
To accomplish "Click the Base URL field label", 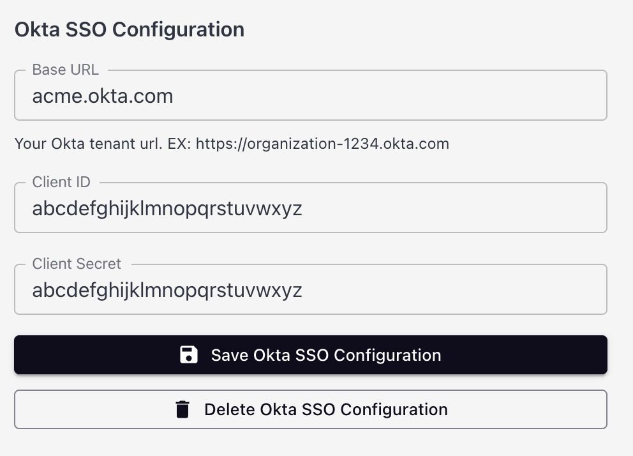I will [x=65, y=70].
